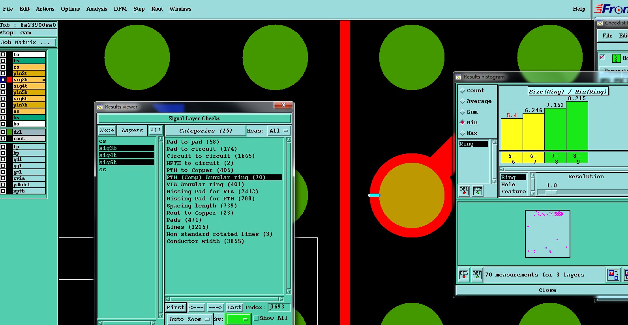Open the Analysis menu
This screenshot has height=325, width=628.
97,9
